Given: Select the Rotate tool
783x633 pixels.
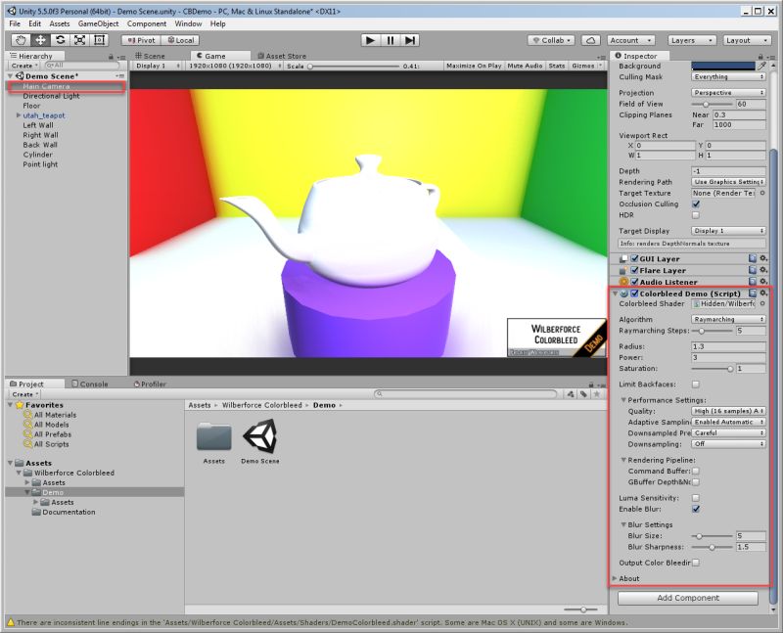Looking at the screenshot, I should [x=60, y=40].
